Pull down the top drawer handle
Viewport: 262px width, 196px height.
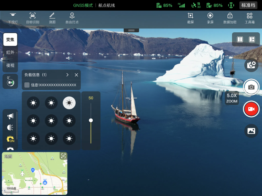pos(131,31)
